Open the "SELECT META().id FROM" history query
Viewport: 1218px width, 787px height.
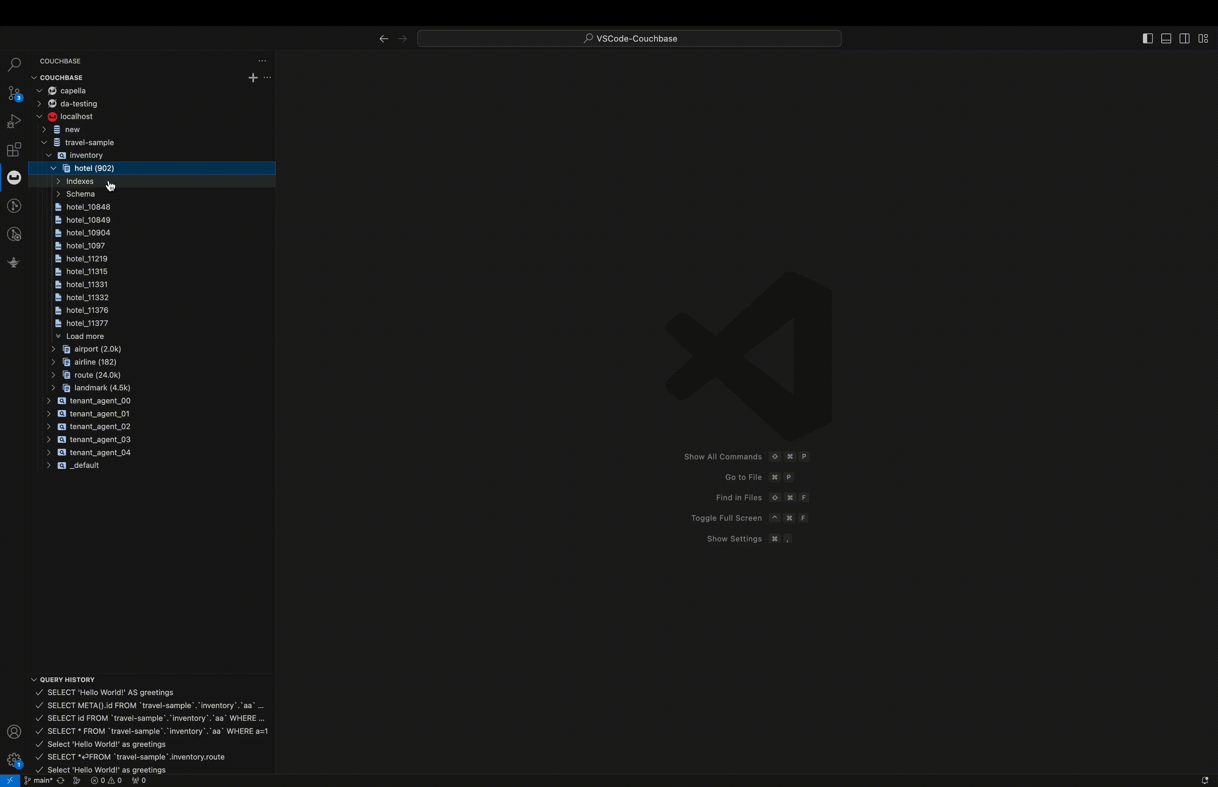152,706
